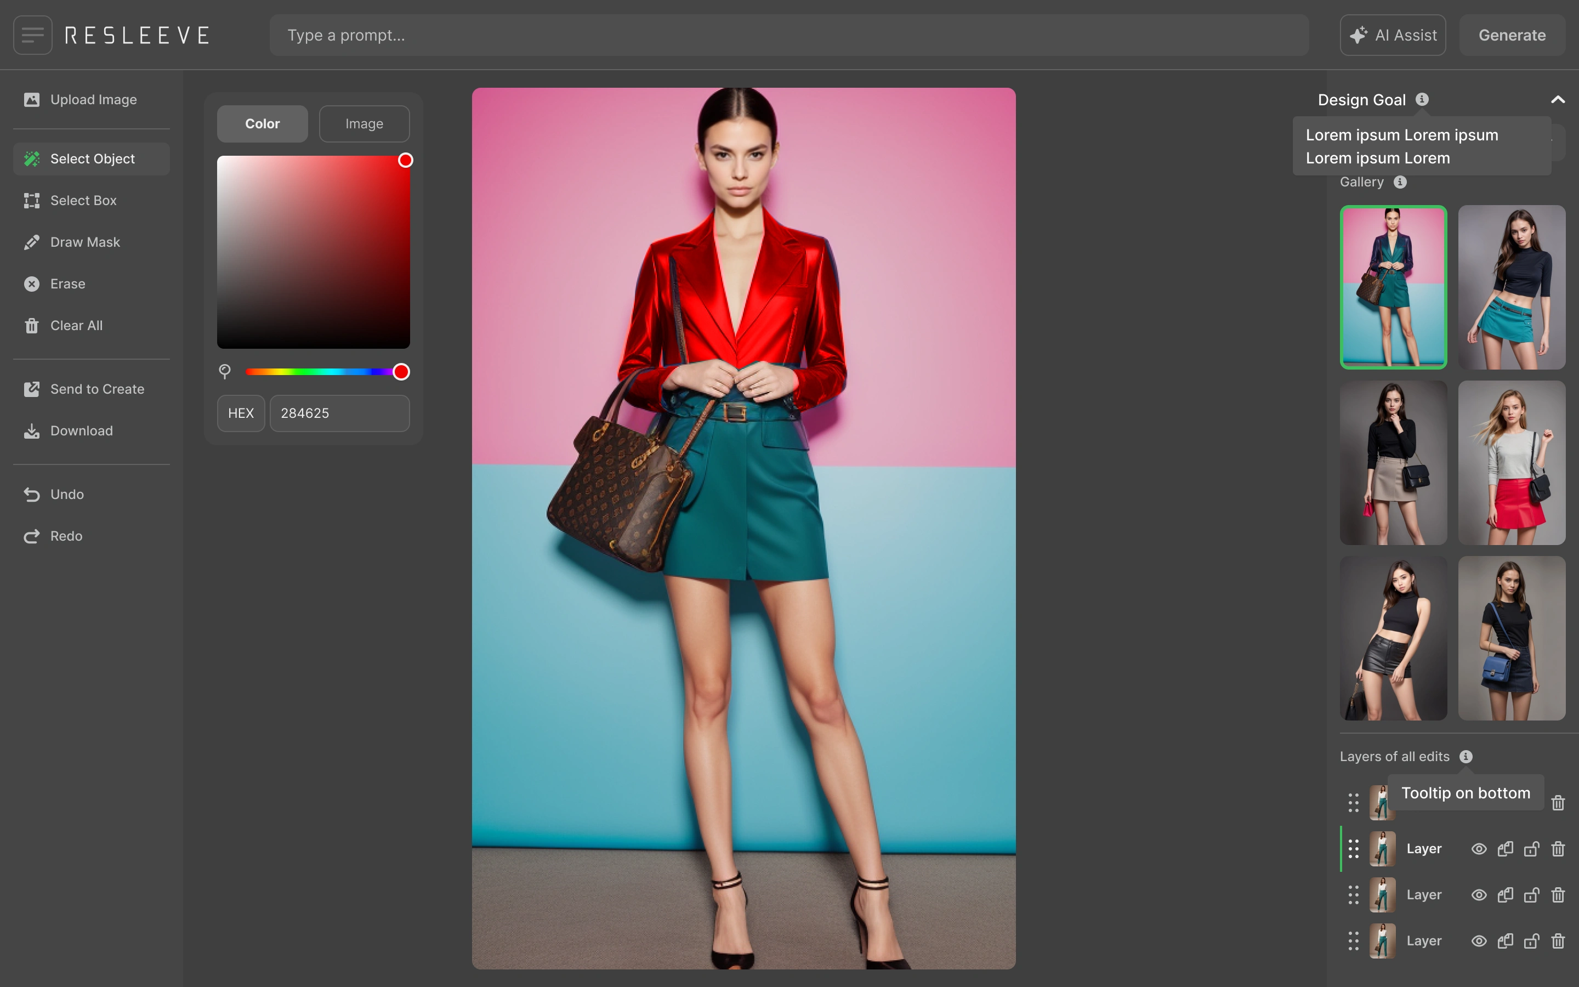Click the info icon beside Layers of all edits
Image resolution: width=1579 pixels, height=987 pixels.
tap(1466, 757)
